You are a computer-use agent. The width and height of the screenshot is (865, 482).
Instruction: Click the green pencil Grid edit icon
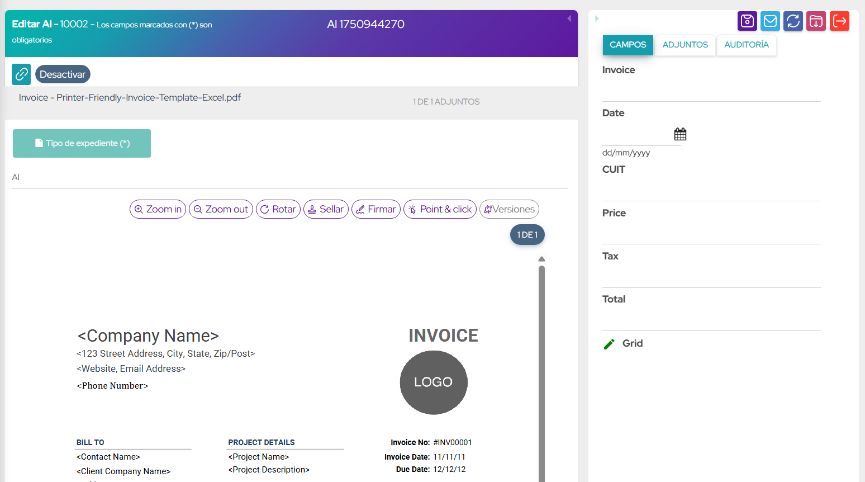pyautogui.click(x=609, y=344)
